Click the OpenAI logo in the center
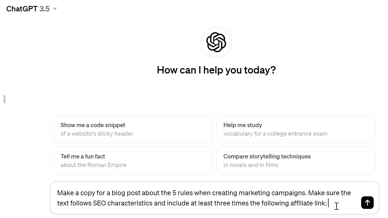 pos(216,42)
